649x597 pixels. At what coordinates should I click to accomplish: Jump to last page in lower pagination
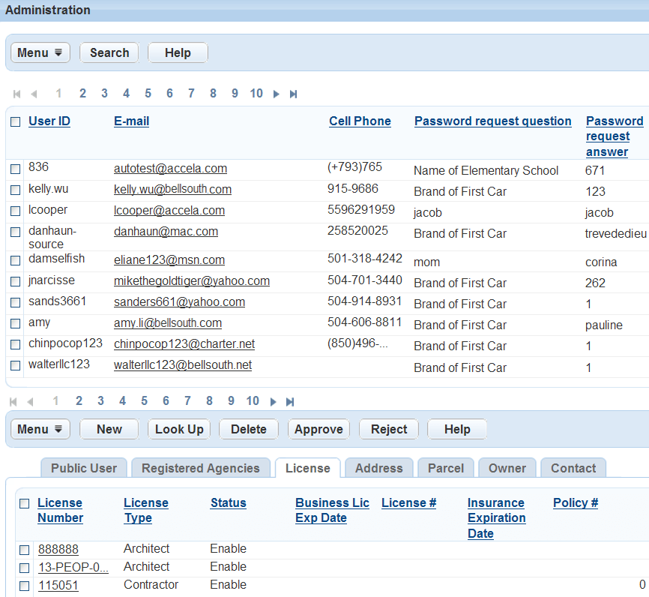tap(290, 402)
